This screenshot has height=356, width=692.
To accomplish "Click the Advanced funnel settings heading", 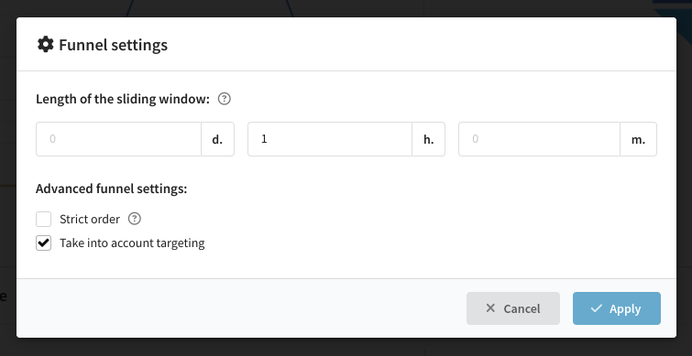I will click(112, 189).
